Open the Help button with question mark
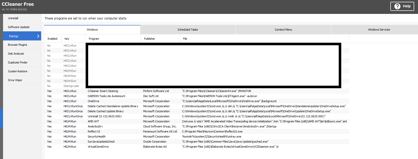 (x=402, y=6)
